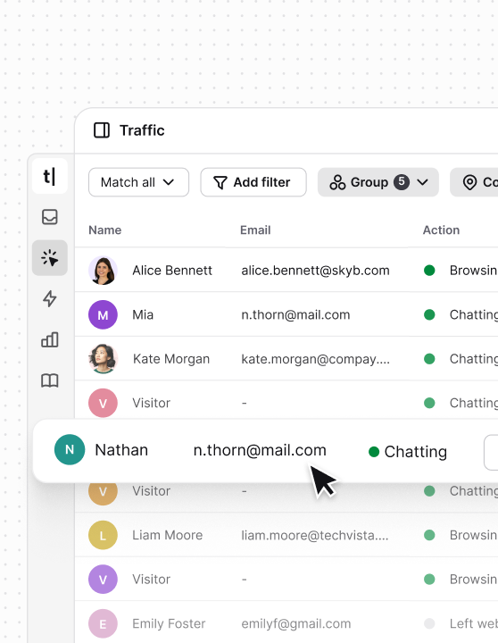Select the name Emily Foster
This screenshot has width=498, height=643.
169,623
